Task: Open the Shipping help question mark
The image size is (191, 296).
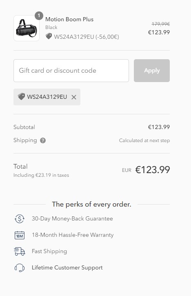Action: point(43,140)
